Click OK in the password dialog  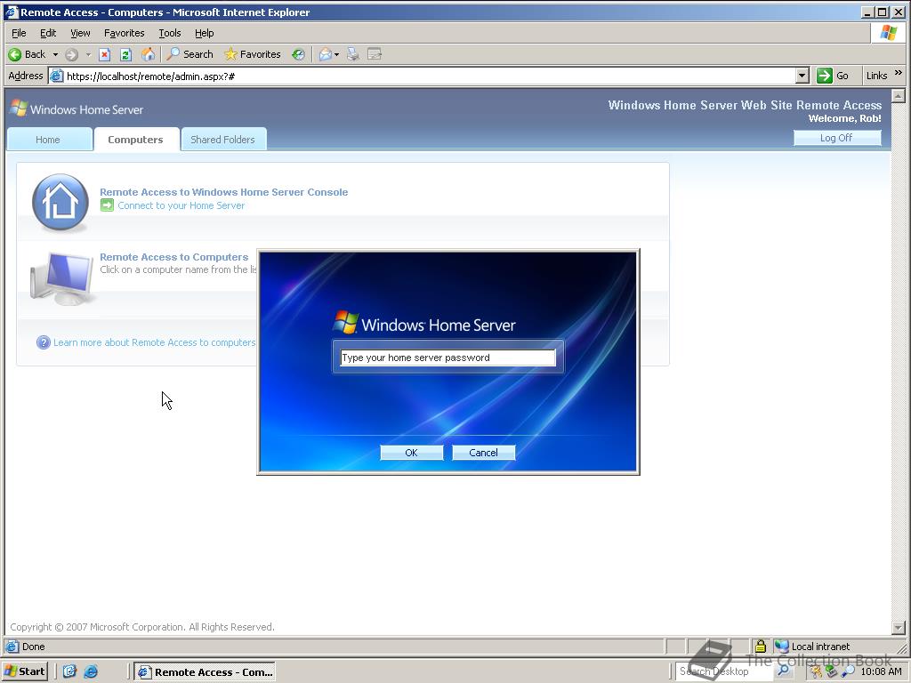(411, 453)
